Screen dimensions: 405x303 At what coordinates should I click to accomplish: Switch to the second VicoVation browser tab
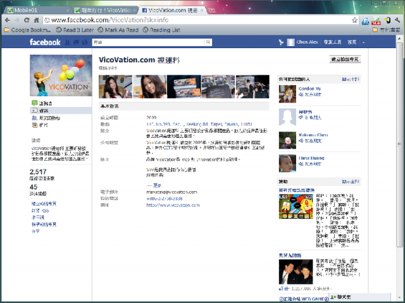[x=106, y=10]
